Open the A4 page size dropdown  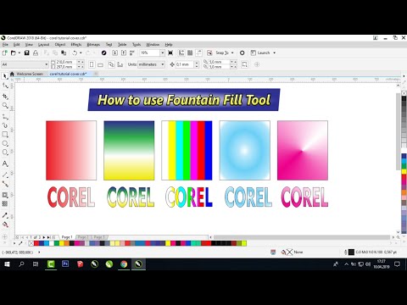[47, 64]
